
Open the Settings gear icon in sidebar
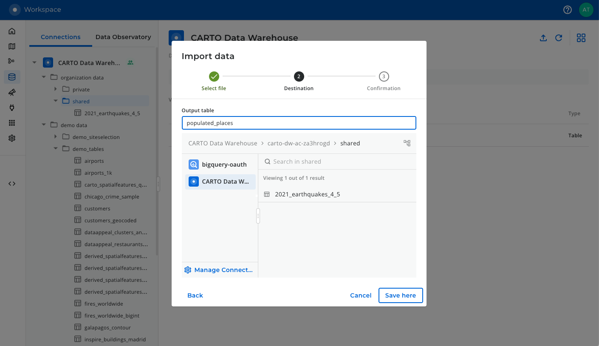click(x=12, y=138)
